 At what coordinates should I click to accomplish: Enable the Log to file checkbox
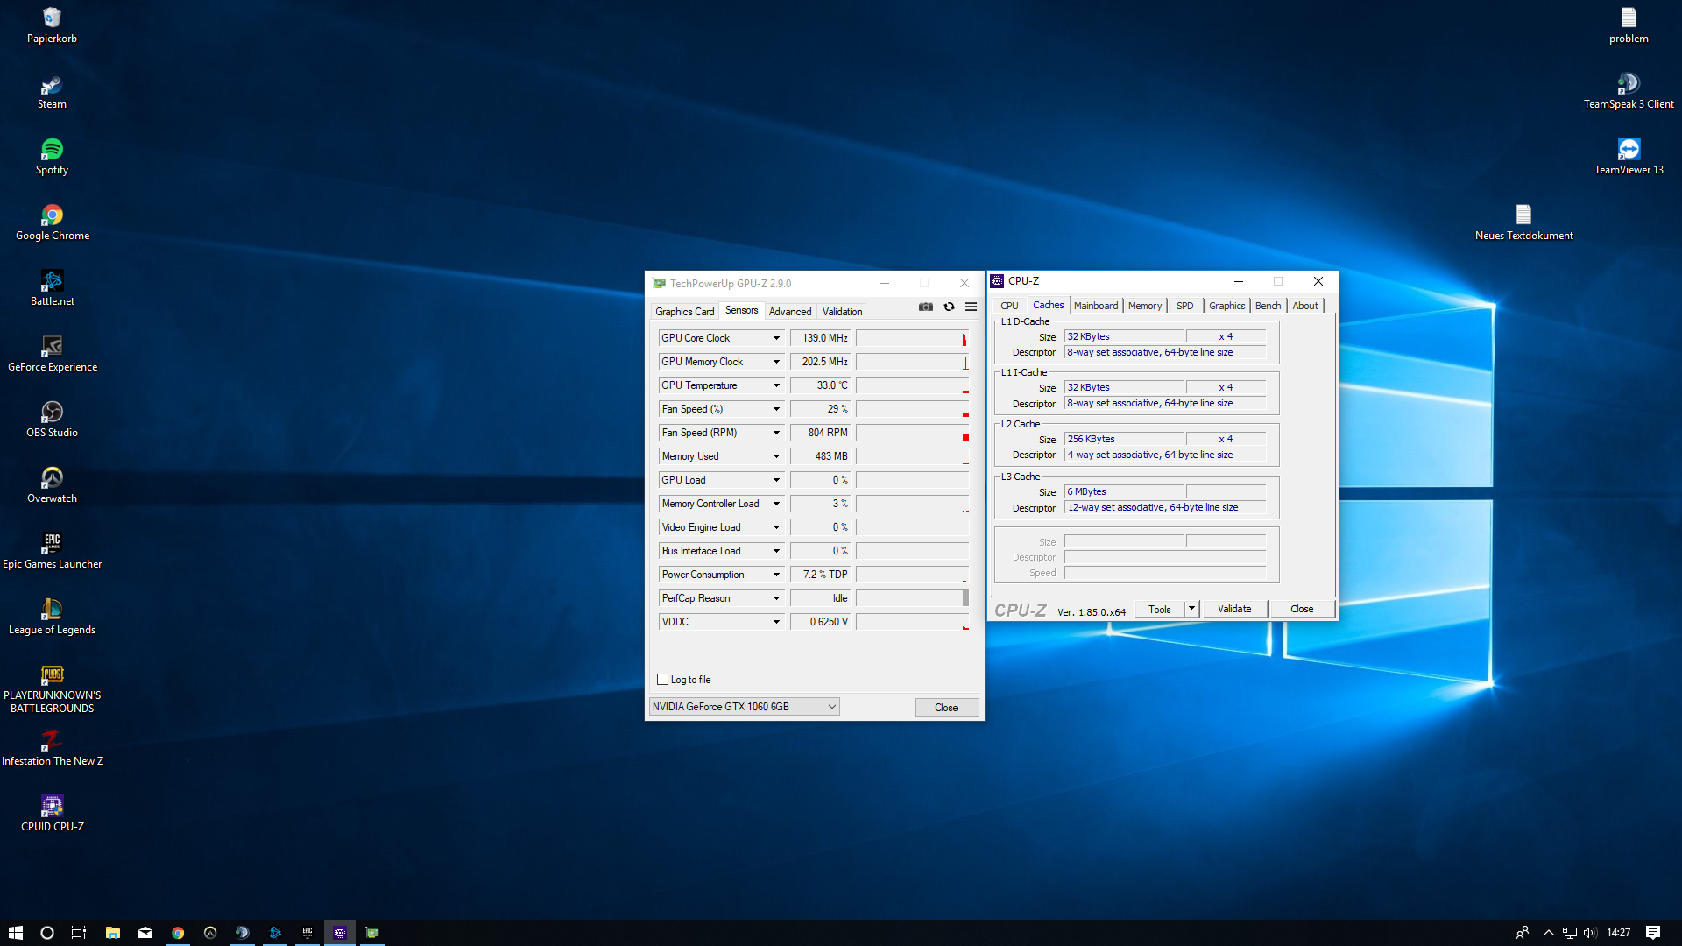[663, 680]
